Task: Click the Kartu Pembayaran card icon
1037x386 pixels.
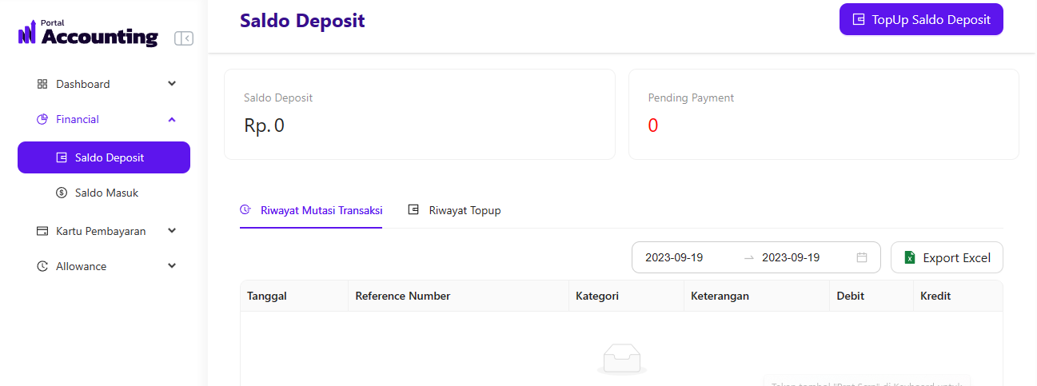Action: [42, 231]
